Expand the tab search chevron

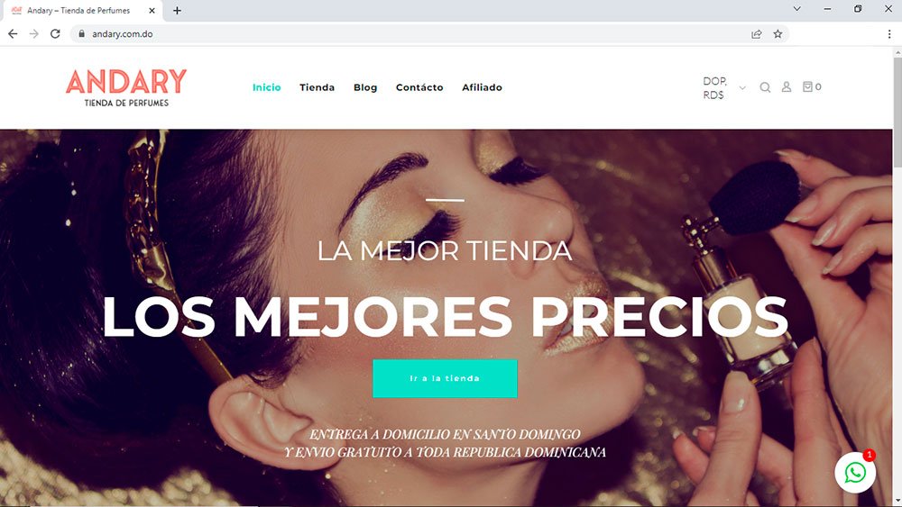[796, 9]
